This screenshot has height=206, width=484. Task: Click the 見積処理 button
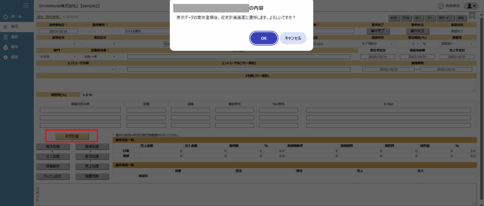tap(92, 147)
